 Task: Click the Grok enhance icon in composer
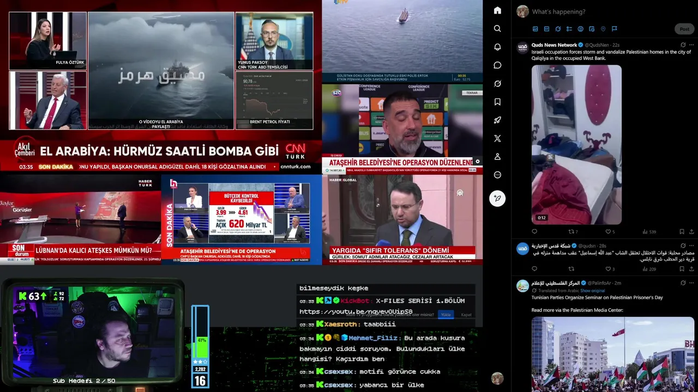tap(558, 29)
